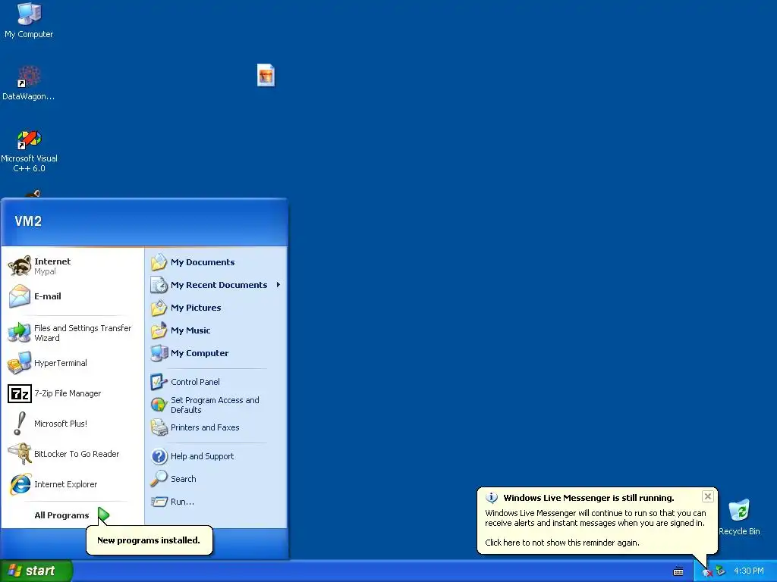Click the info icon in Messenger balloon
This screenshot has width=777, height=582.
click(491, 498)
